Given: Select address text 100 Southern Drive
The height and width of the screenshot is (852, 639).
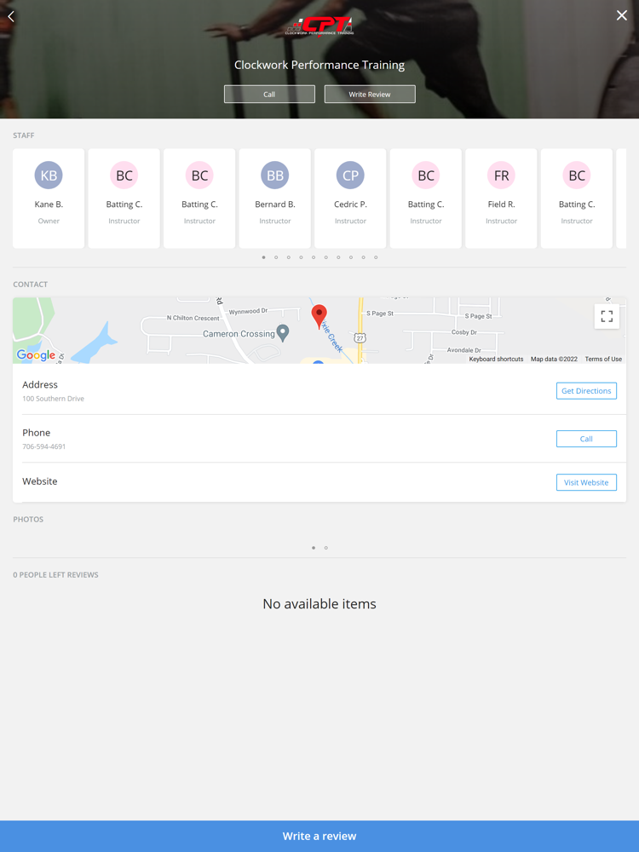Looking at the screenshot, I should coord(53,399).
